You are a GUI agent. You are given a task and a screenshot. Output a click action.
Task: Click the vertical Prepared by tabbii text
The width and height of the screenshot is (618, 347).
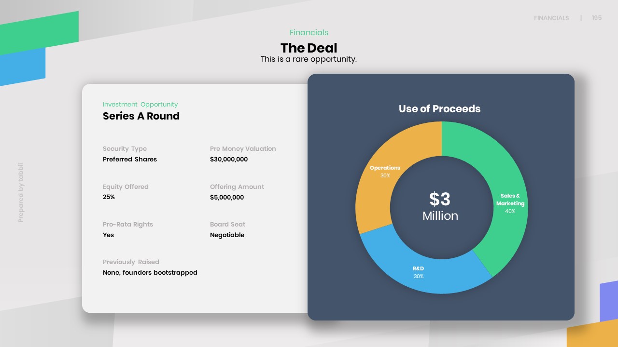click(x=21, y=193)
